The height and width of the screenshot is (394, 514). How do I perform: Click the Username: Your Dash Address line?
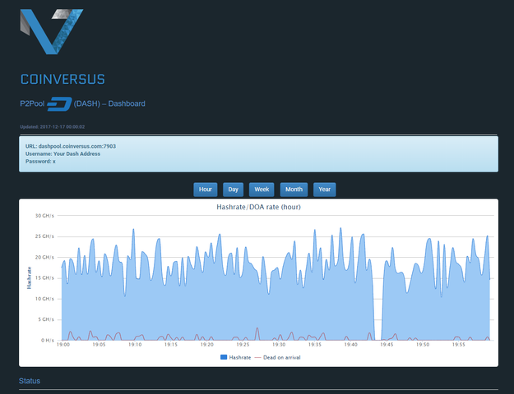65,153
